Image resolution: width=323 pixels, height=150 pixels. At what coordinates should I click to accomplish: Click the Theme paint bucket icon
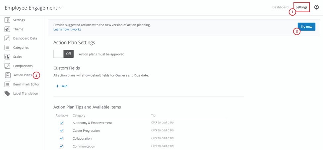[7, 29]
